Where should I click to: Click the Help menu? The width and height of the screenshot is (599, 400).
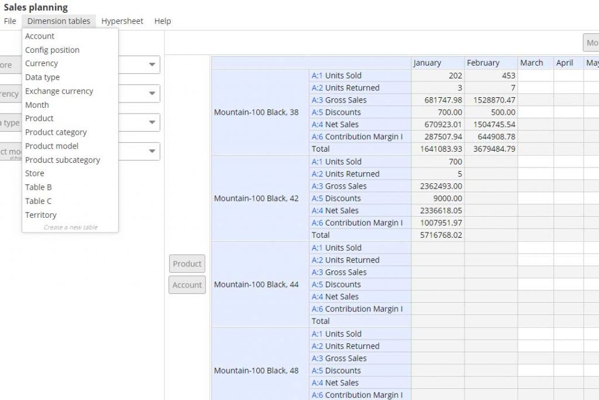point(163,21)
